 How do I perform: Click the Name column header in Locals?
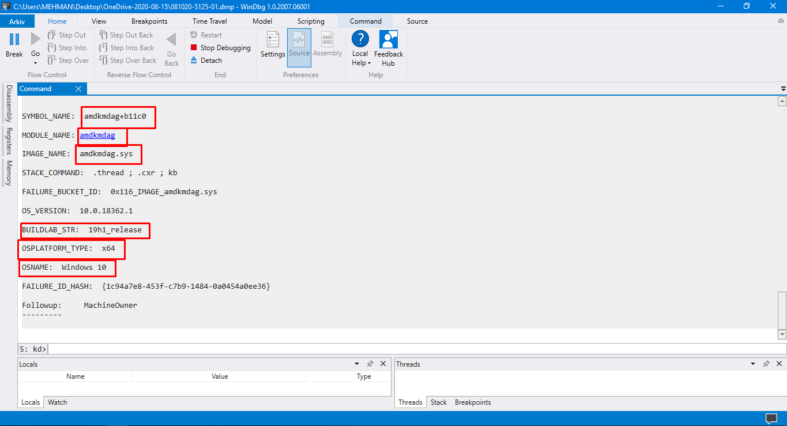click(76, 376)
